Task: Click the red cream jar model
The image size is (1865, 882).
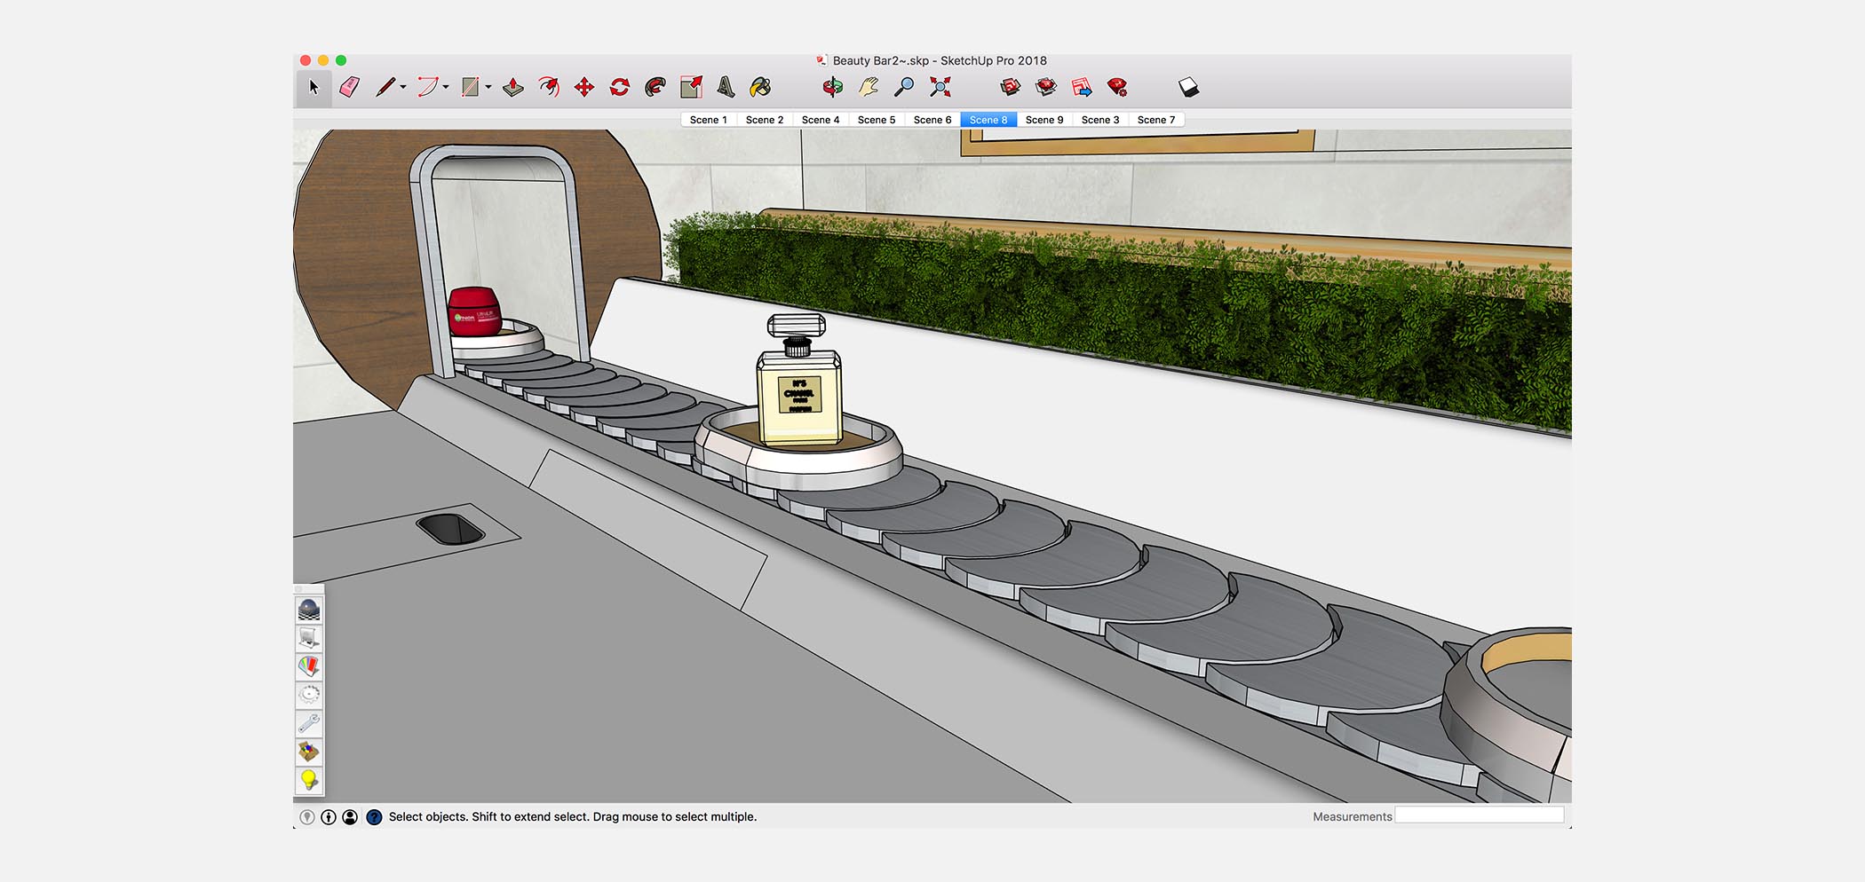Action: coord(474,311)
